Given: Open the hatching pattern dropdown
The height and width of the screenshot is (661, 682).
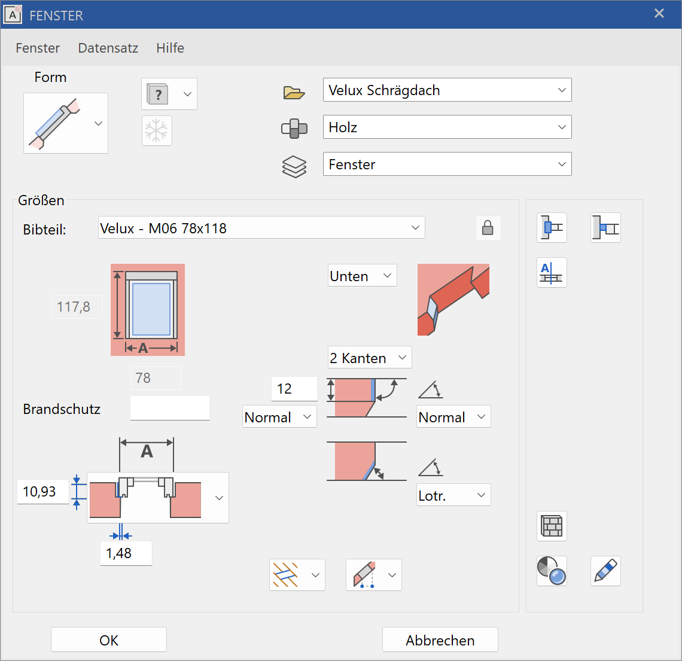Looking at the screenshot, I should pos(297,575).
